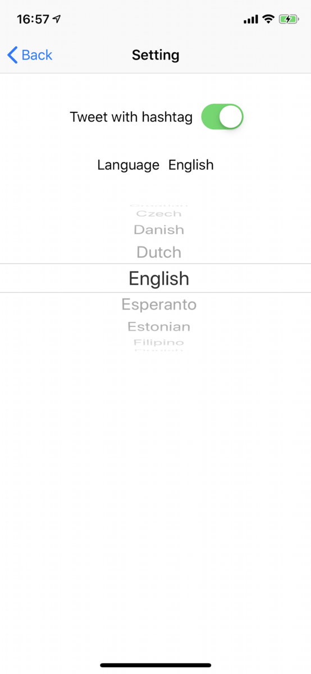
Task: Tap the battery charging icon
Action: click(289, 20)
